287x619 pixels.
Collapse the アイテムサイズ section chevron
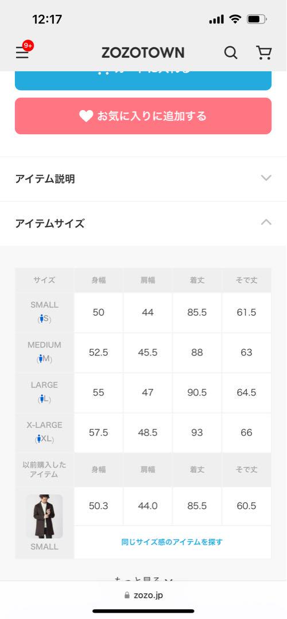tap(266, 222)
